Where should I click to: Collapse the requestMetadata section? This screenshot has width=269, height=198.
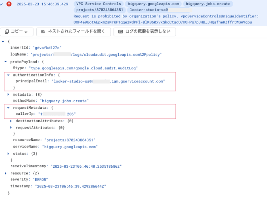coord(8,108)
